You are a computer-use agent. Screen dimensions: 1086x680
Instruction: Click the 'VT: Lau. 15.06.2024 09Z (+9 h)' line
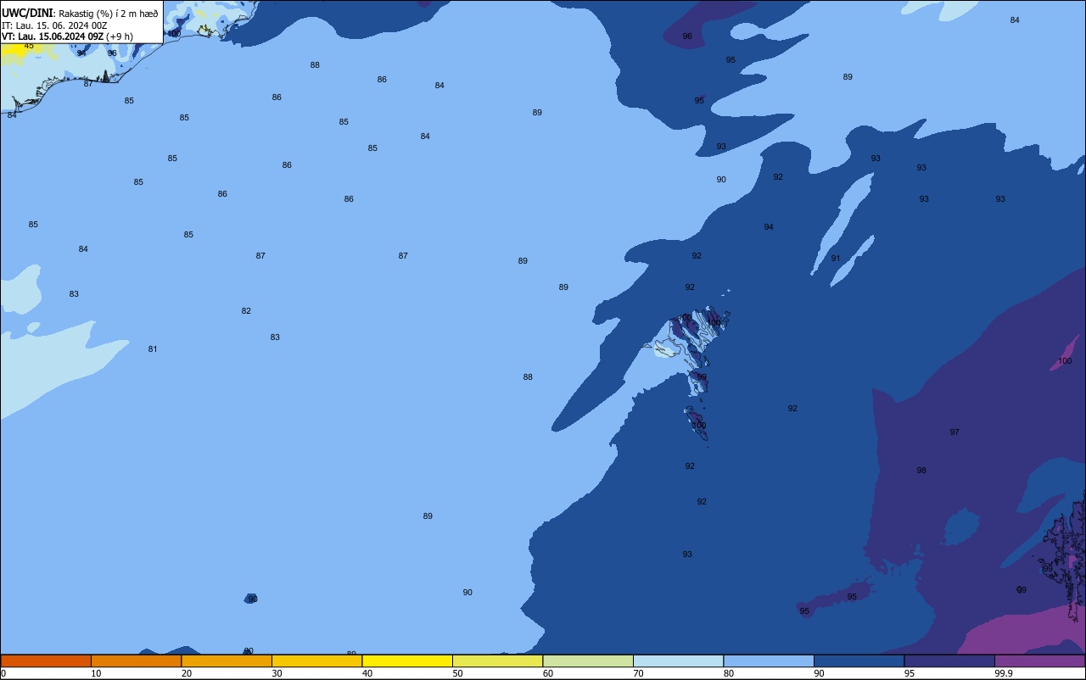tap(67, 36)
